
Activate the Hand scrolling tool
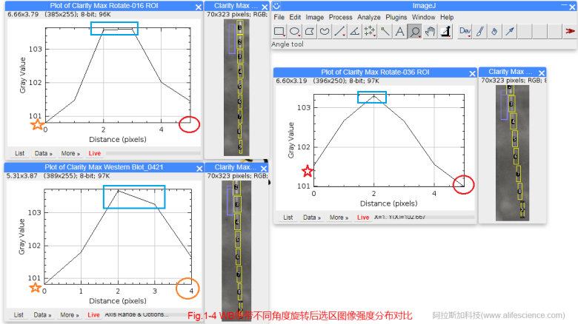pos(430,31)
